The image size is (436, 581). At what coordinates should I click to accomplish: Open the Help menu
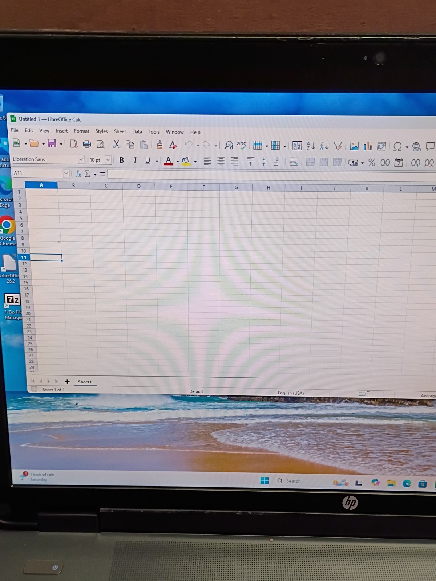click(195, 132)
